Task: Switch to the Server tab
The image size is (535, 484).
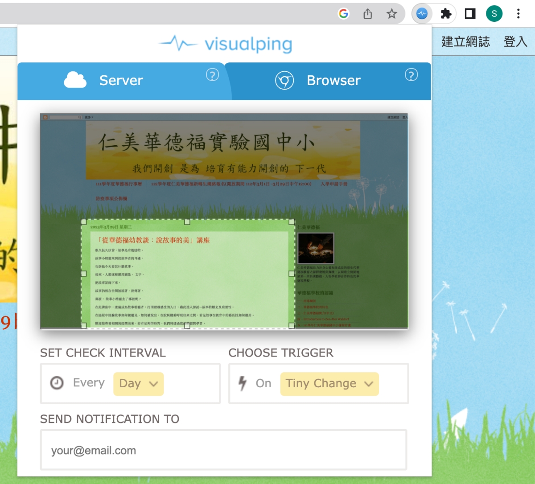Action: [x=121, y=81]
